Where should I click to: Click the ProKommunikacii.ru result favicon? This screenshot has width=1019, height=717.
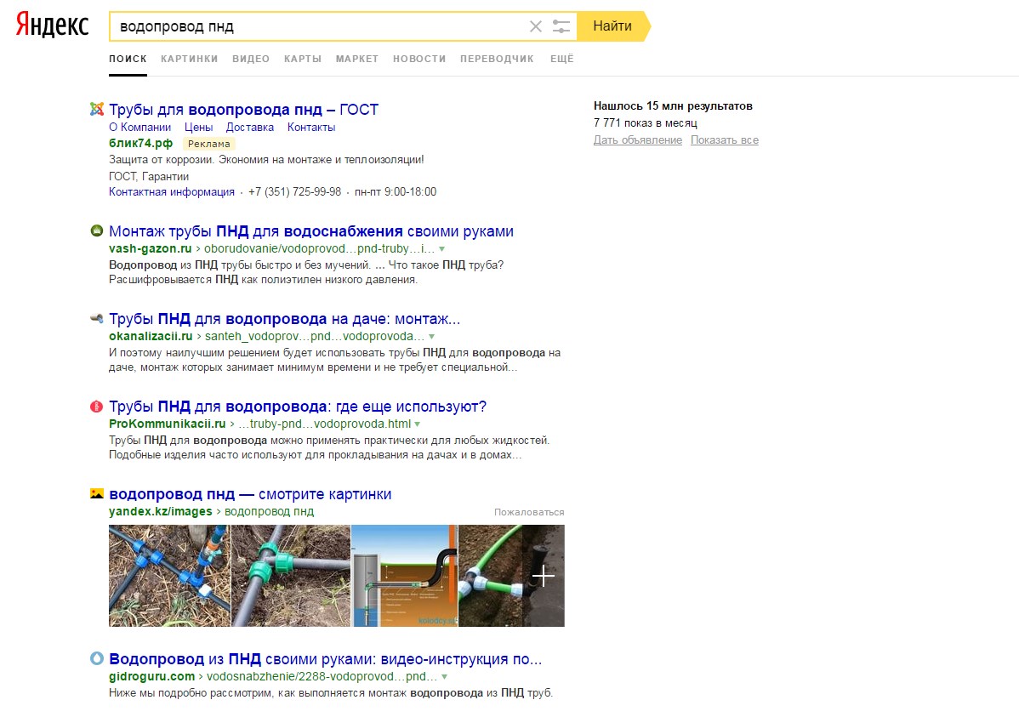coord(97,407)
